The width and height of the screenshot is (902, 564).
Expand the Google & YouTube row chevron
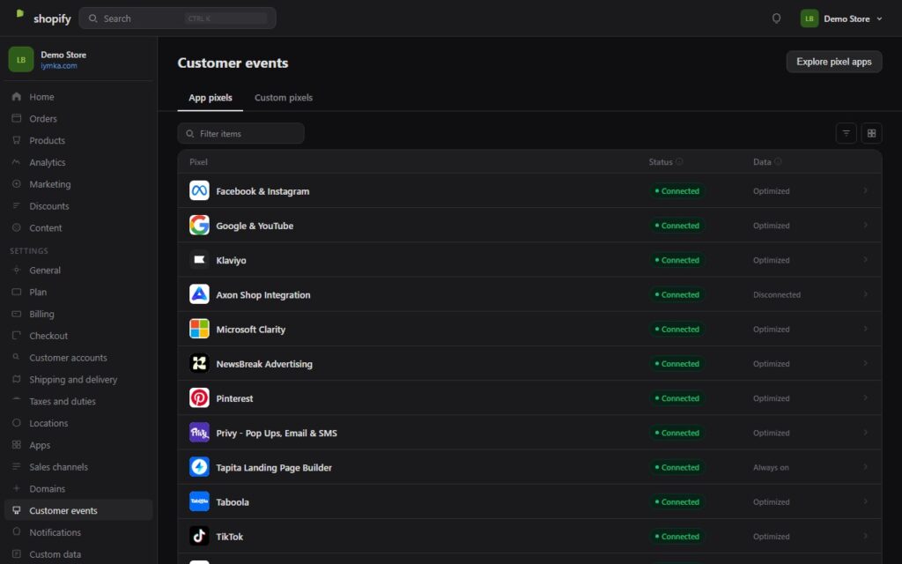[865, 225]
